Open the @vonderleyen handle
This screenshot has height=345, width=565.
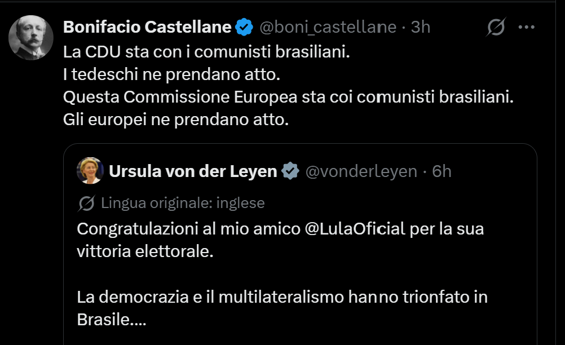361,171
